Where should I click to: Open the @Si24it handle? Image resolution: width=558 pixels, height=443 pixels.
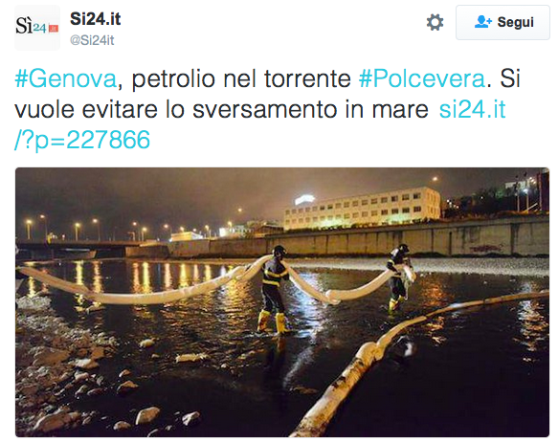[92, 40]
